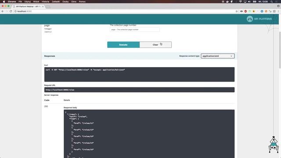Click the menu bar clock
281x158 pixels.
[x=263, y=2]
